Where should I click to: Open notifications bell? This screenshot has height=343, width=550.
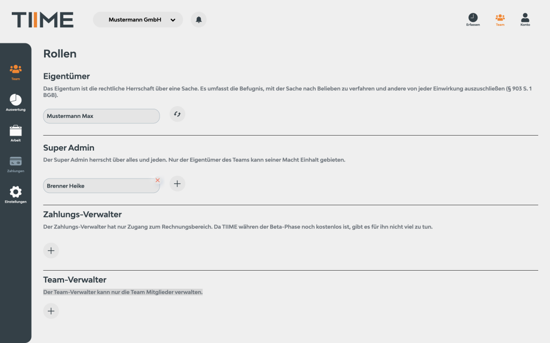[x=199, y=20]
